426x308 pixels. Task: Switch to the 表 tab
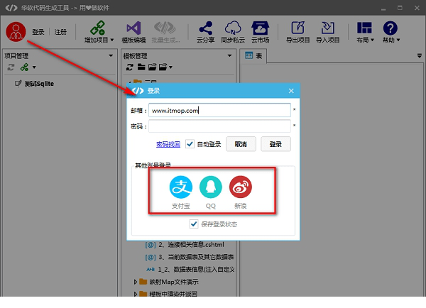253,56
